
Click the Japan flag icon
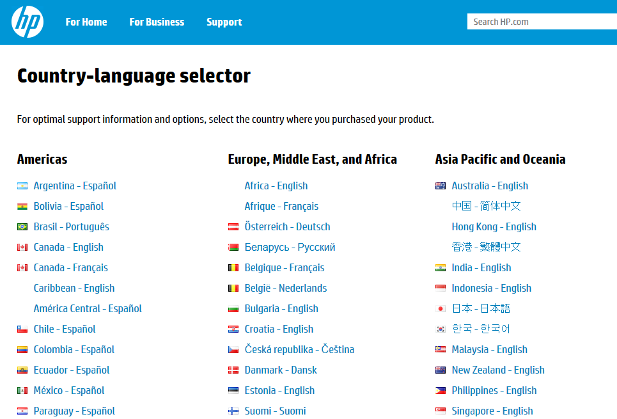[441, 309]
